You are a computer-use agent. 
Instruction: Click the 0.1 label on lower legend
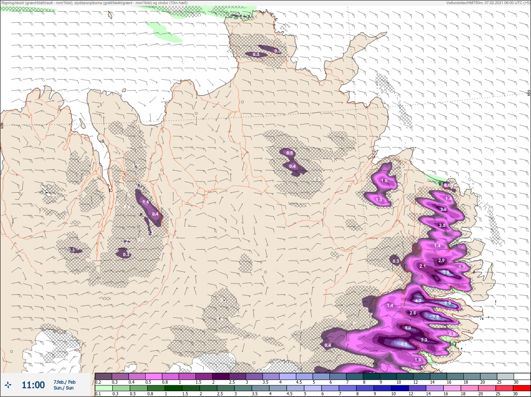pos(98,394)
